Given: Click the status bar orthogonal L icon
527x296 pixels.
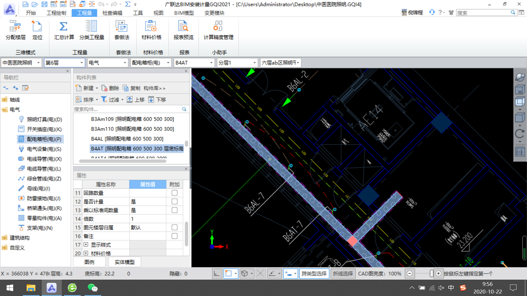Looking at the screenshot, I should tap(217, 274).
